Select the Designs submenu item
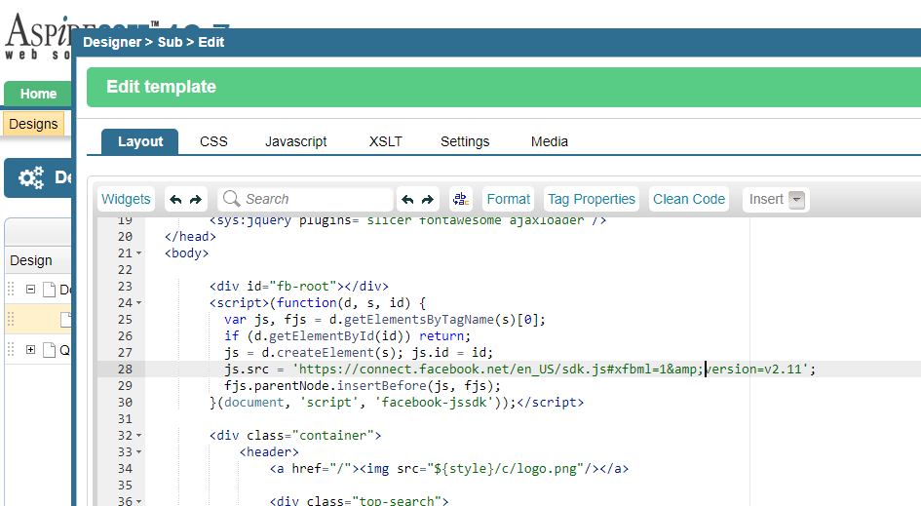921x506 pixels. pos(33,124)
